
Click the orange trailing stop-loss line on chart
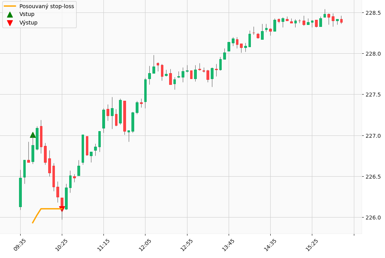point(51,209)
